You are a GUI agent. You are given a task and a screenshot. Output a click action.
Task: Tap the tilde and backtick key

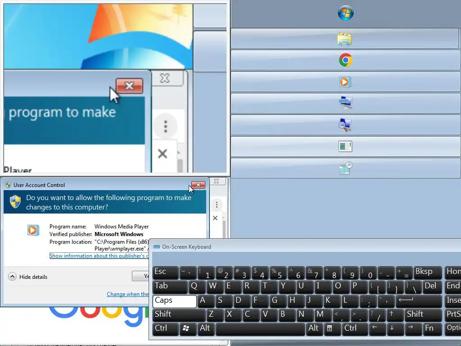[188, 273]
